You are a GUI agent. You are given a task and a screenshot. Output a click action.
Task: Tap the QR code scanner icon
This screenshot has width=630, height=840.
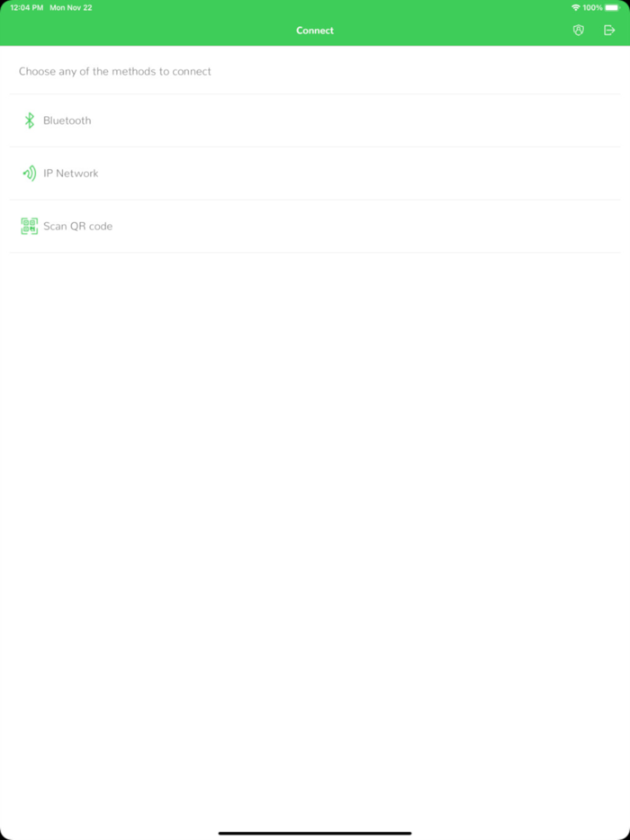pyautogui.click(x=30, y=226)
